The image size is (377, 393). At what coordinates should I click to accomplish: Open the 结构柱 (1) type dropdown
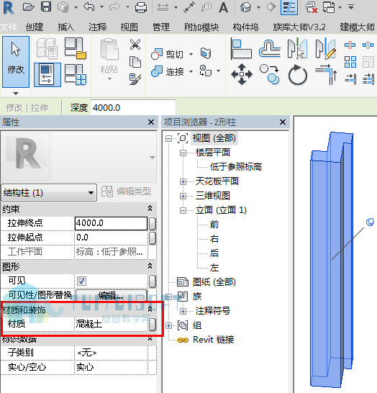49,193
